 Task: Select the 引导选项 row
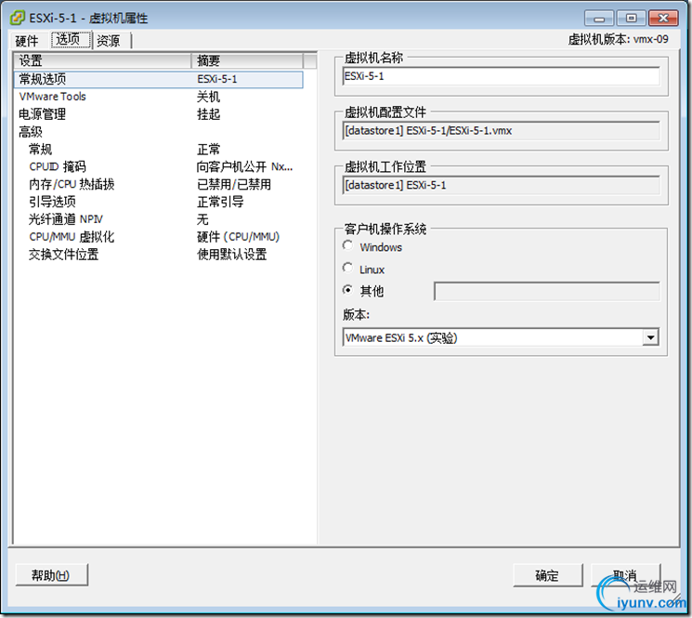[159, 202]
